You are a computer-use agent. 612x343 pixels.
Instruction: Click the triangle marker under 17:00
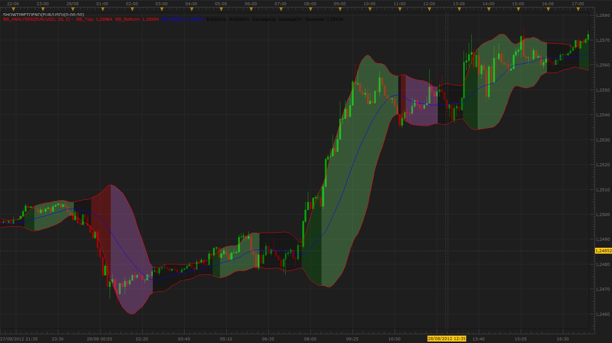[577, 8]
